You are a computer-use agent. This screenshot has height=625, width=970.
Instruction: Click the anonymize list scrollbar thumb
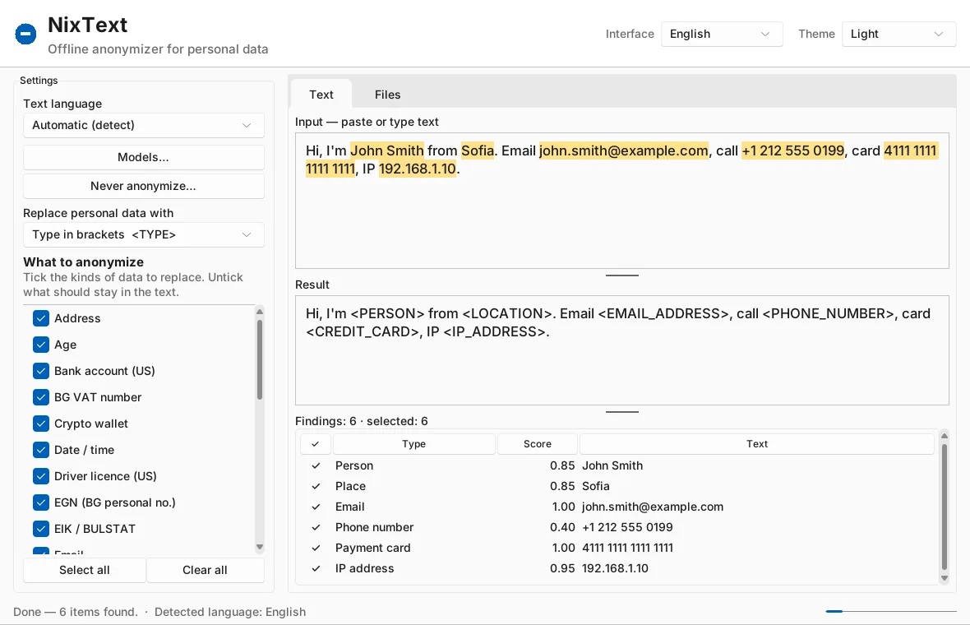pos(260,359)
